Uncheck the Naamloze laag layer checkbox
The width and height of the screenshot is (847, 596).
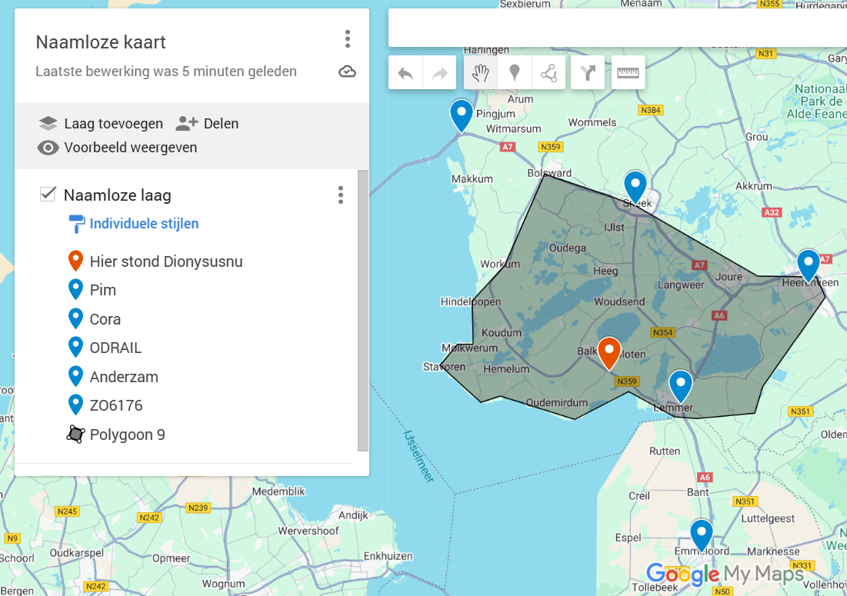tap(48, 194)
